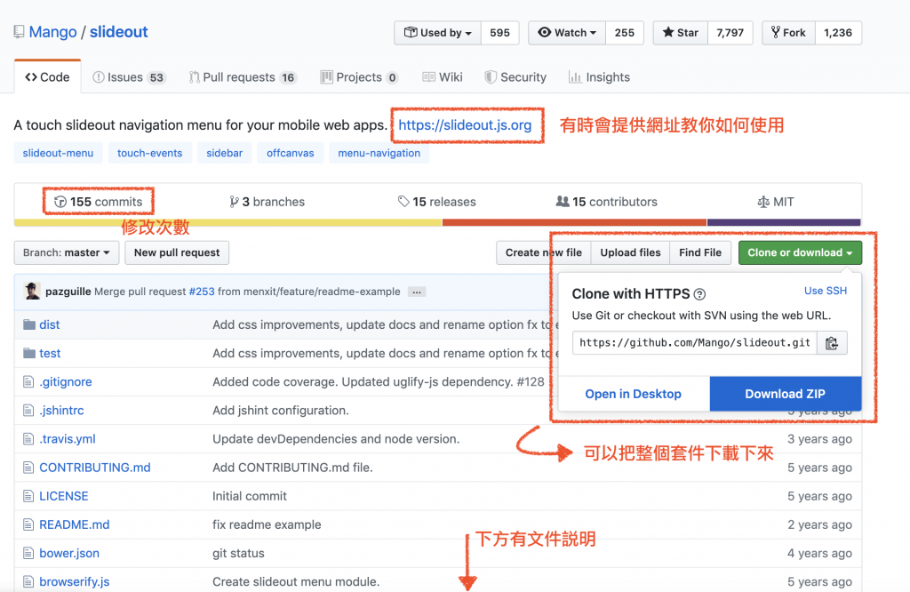Click the slideout-menu topic tag
The height and width of the screenshot is (592, 910).
58,153
